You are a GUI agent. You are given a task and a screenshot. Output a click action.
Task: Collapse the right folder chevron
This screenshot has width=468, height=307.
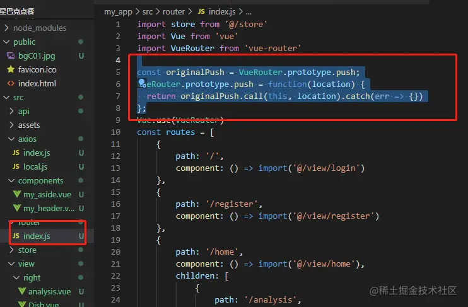[x=16, y=277]
